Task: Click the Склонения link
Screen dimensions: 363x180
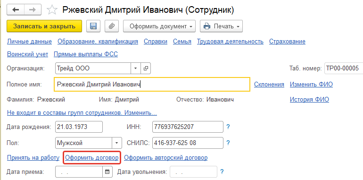Action: 269,85
